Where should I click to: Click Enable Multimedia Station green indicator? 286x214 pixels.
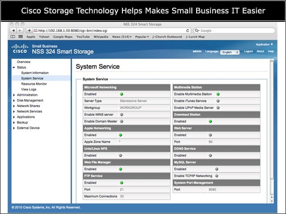pyautogui.click(x=218, y=94)
